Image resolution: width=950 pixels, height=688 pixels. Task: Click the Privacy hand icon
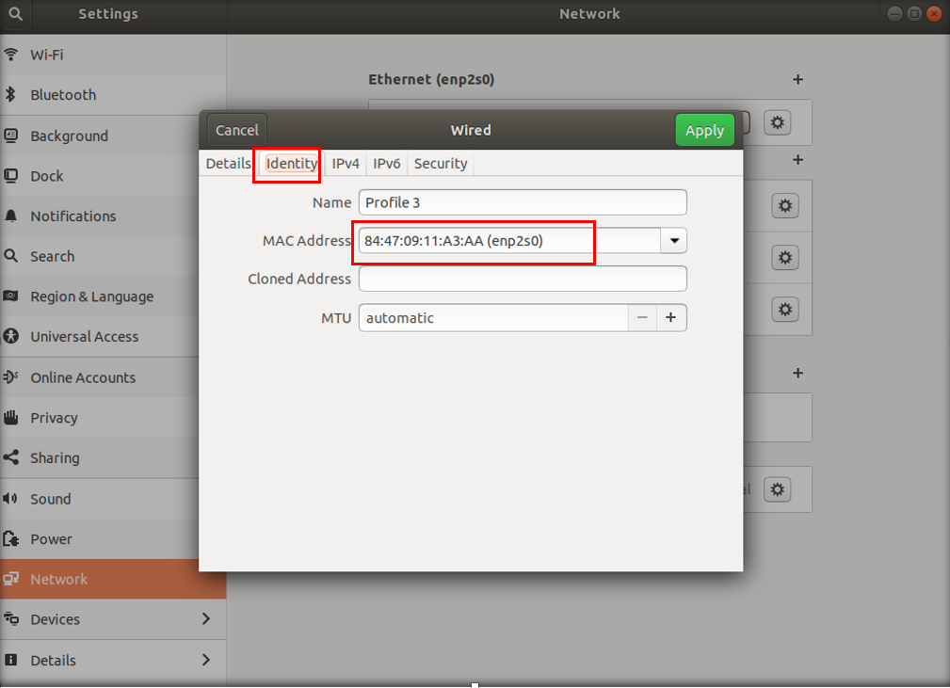pyautogui.click(x=11, y=417)
